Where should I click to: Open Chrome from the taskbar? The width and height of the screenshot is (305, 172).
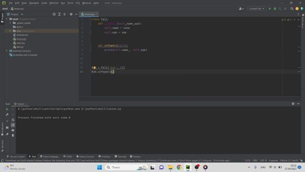click(x=179, y=167)
